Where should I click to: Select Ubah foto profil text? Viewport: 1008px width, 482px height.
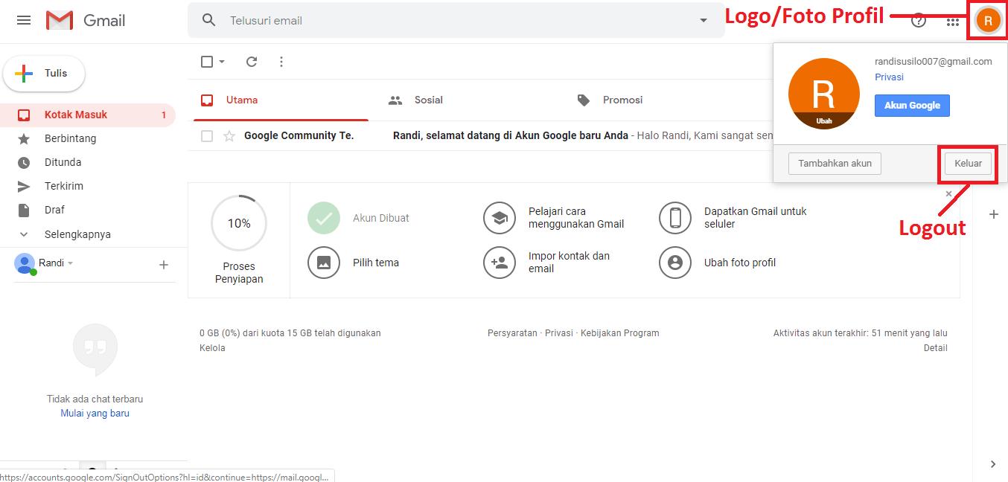point(740,263)
